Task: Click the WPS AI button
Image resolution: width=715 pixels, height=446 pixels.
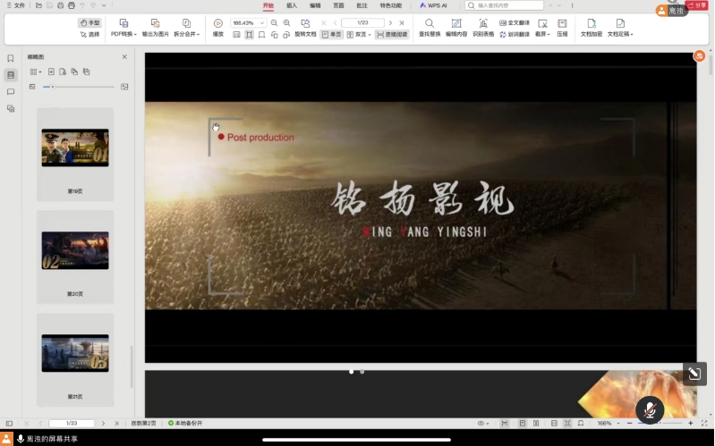Action: point(433,5)
